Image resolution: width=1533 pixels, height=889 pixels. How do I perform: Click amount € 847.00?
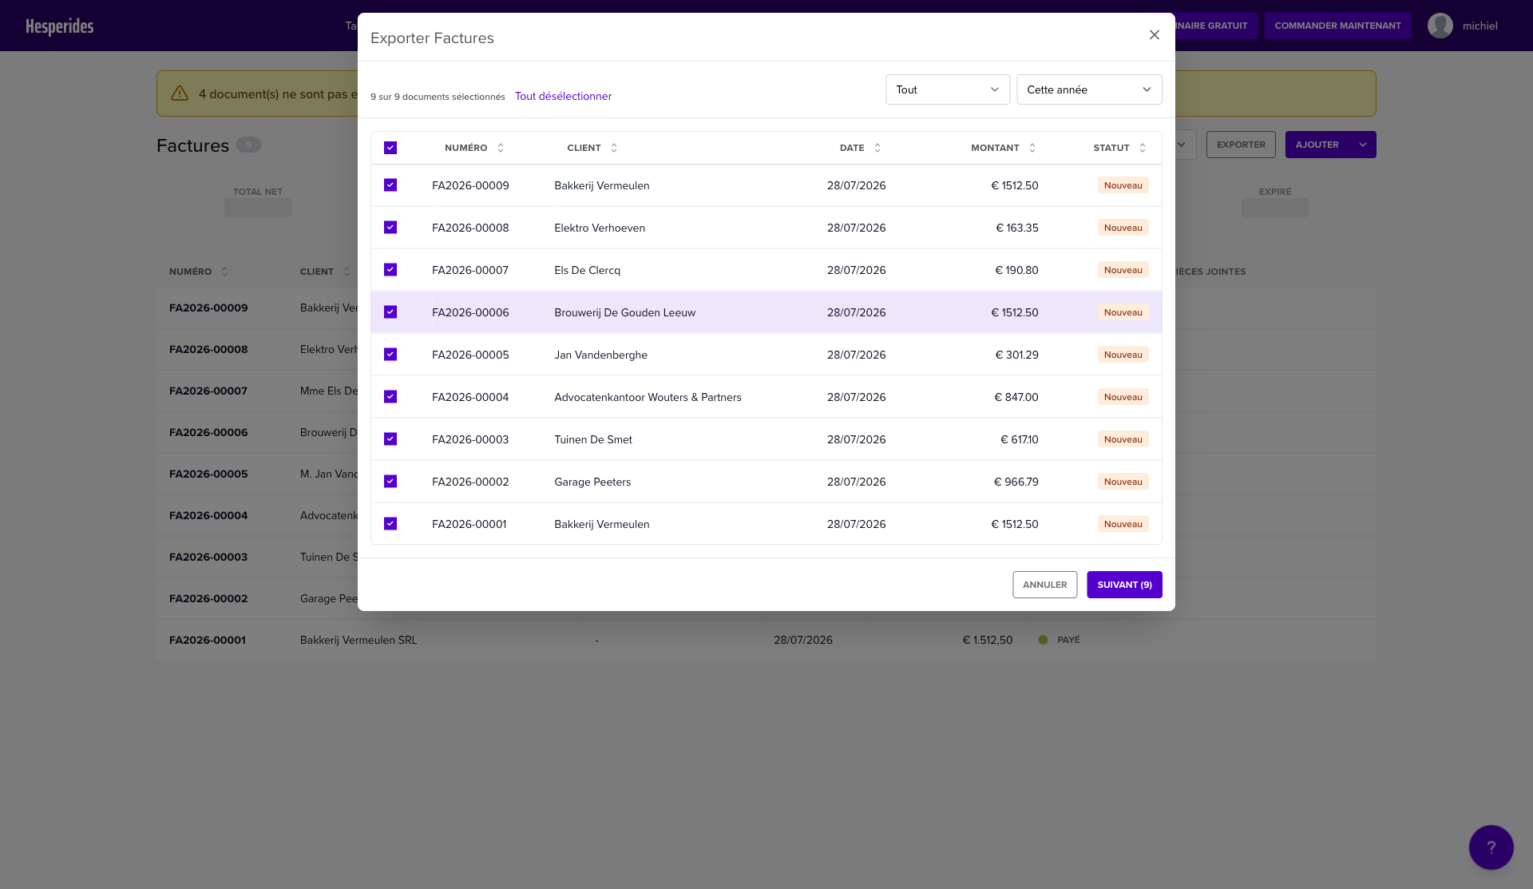click(x=1016, y=397)
